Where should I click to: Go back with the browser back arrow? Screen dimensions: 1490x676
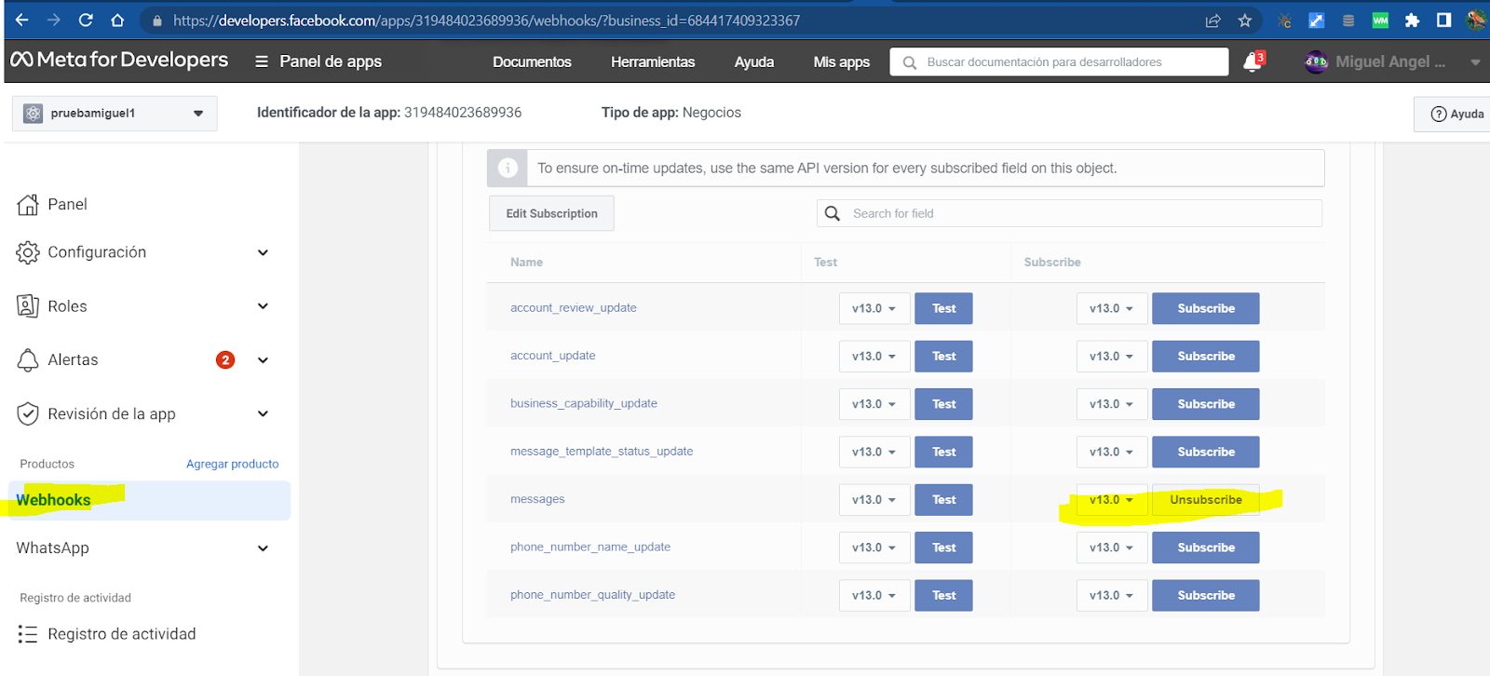pyautogui.click(x=21, y=20)
